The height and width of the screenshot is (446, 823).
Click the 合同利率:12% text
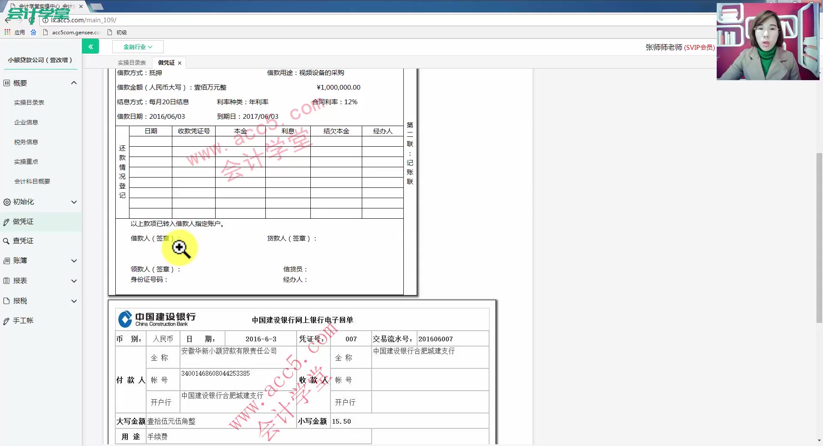[335, 102]
